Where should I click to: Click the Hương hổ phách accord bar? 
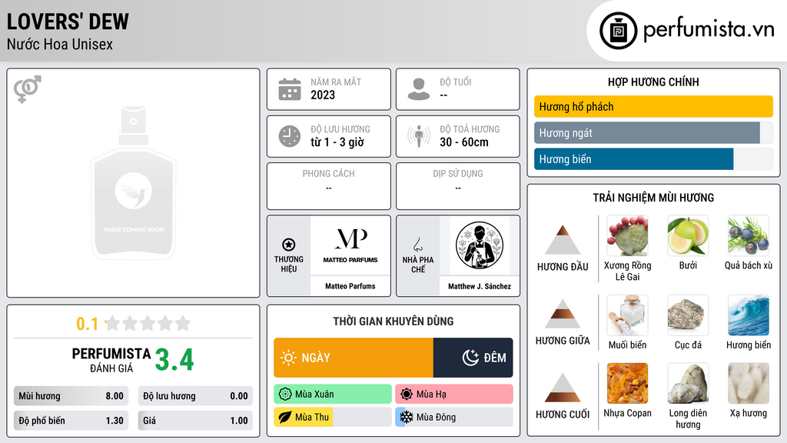tap(653, 106)
